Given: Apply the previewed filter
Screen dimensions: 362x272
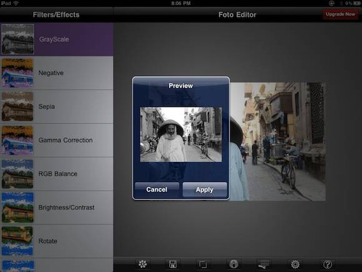Looking at the screenshot, I should 205,189.
